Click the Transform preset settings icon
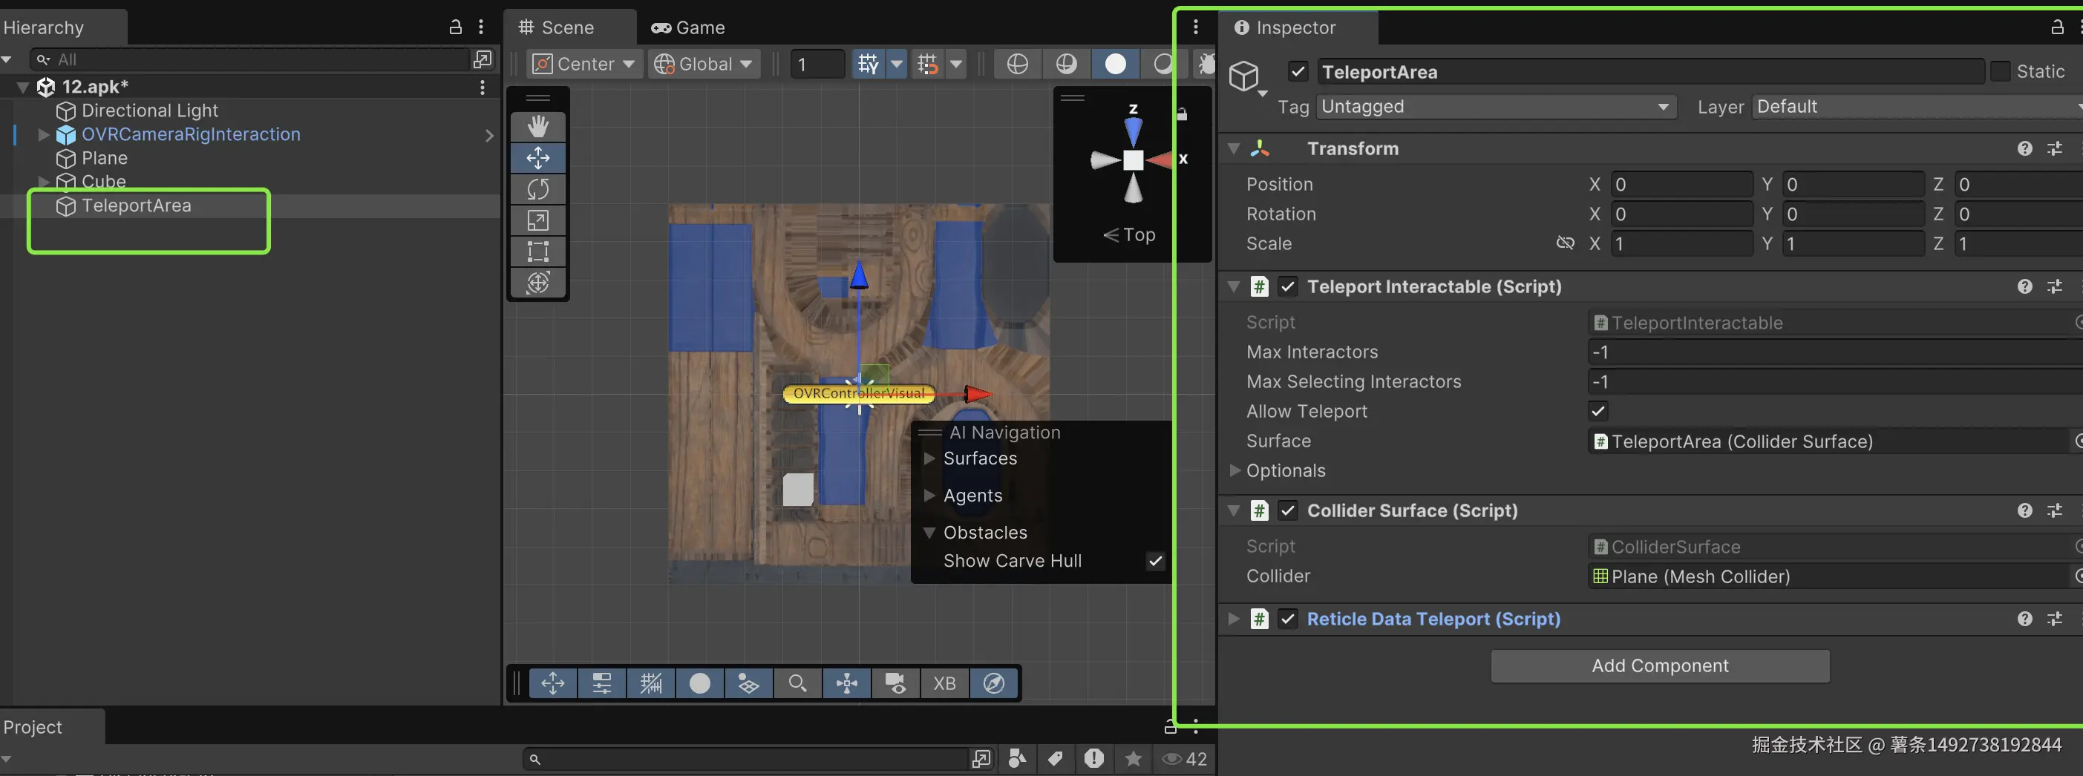This screenshot has height=776, width=2083. tap(2054, 148)
